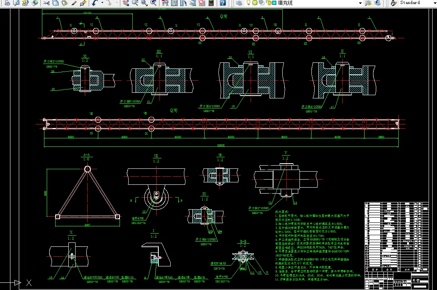Select the 32800 overall dimension text
The width and height of the screenshot is (437, 290).
coord(221,145)
